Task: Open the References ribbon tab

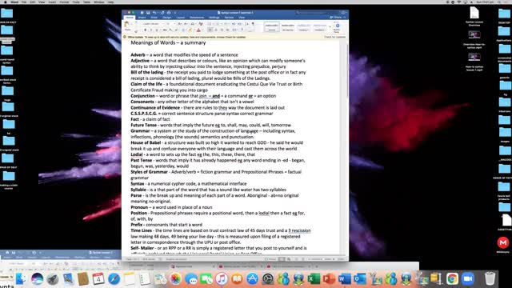Action: (197, 18)
